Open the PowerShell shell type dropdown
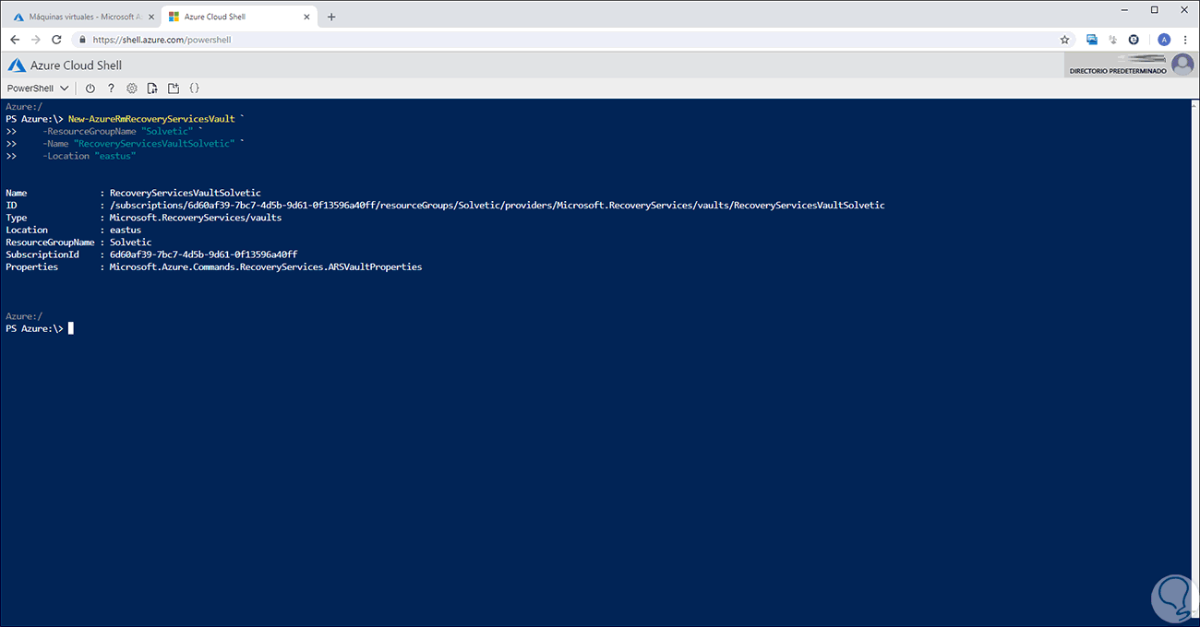Screen dimensions: 1200x627 point(38,89)
